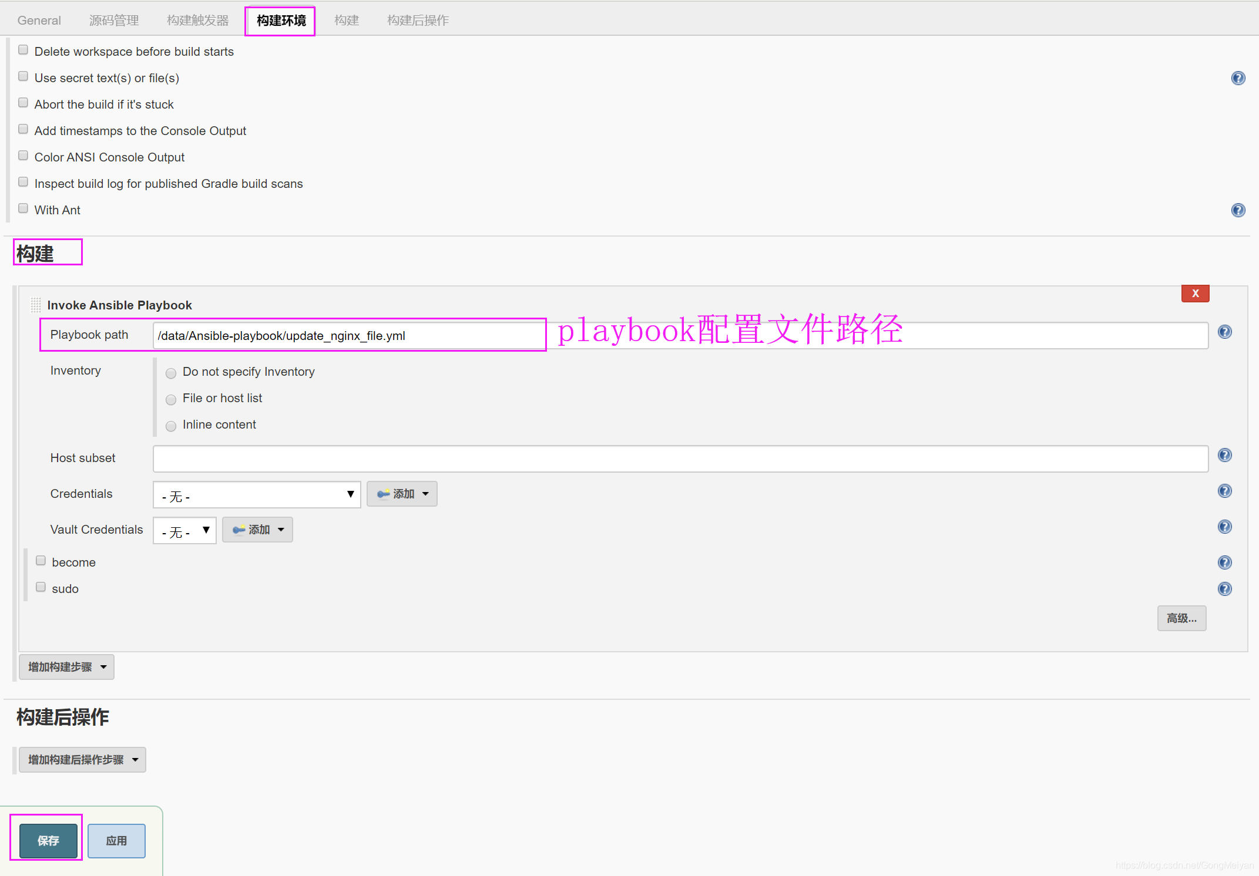Click the 保存 save button
Viewport: 1259px width, 876px height.
[48, 841]
